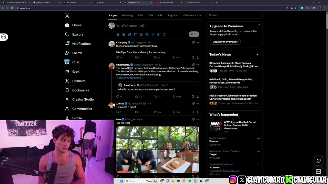Open the top-left photo in Neo's post

point(137,138)
